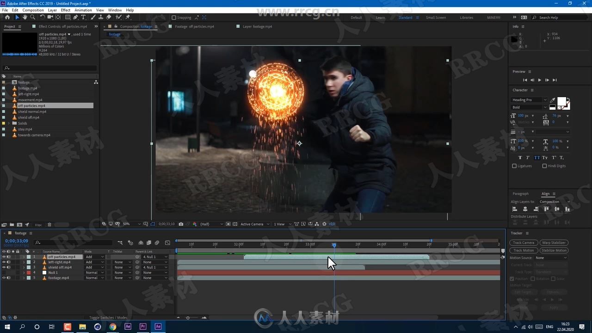
Task: Select the Rectangle shape tool
Action: coord(68,17)
